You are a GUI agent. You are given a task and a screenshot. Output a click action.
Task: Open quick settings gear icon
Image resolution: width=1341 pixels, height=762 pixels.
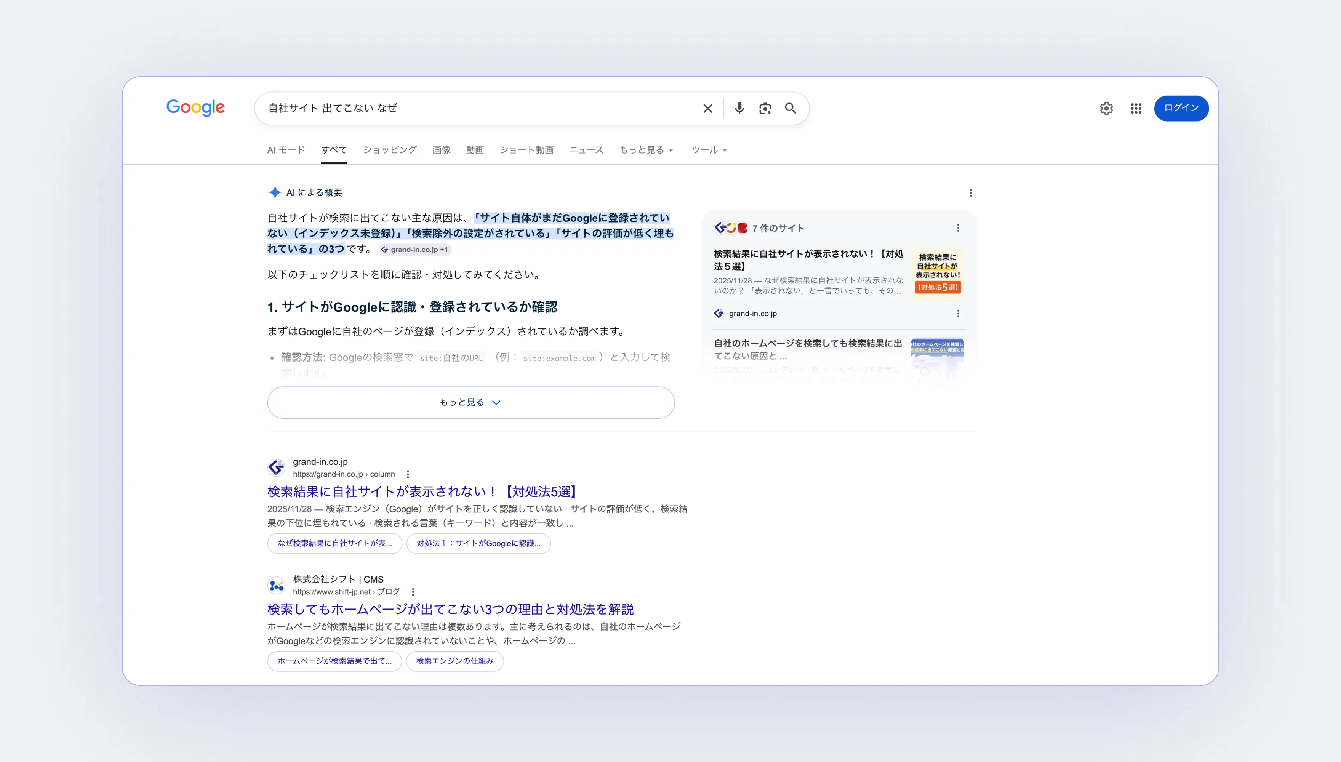1106,108
